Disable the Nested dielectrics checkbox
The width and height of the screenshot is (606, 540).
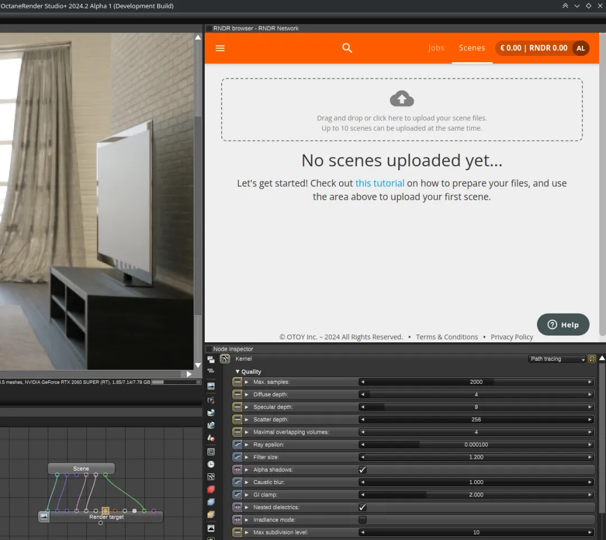pyautogui.click(x=362, y=508)
